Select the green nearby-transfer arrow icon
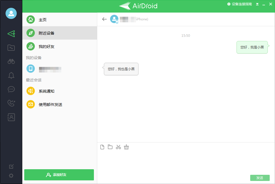 click(11, 33)
